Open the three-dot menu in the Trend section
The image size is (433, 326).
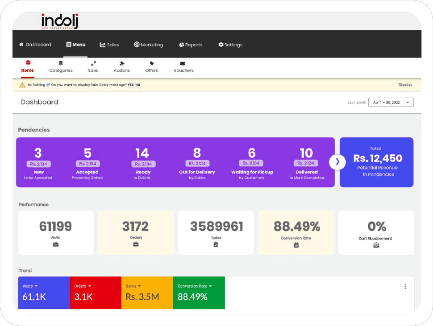405,287
